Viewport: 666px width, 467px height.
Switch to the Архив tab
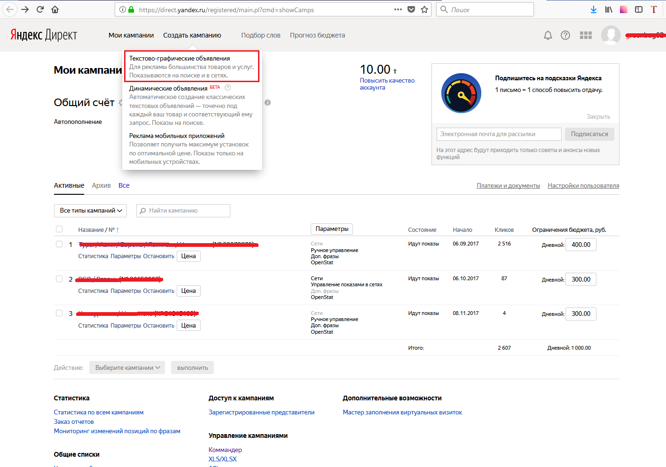coord(102,185)
